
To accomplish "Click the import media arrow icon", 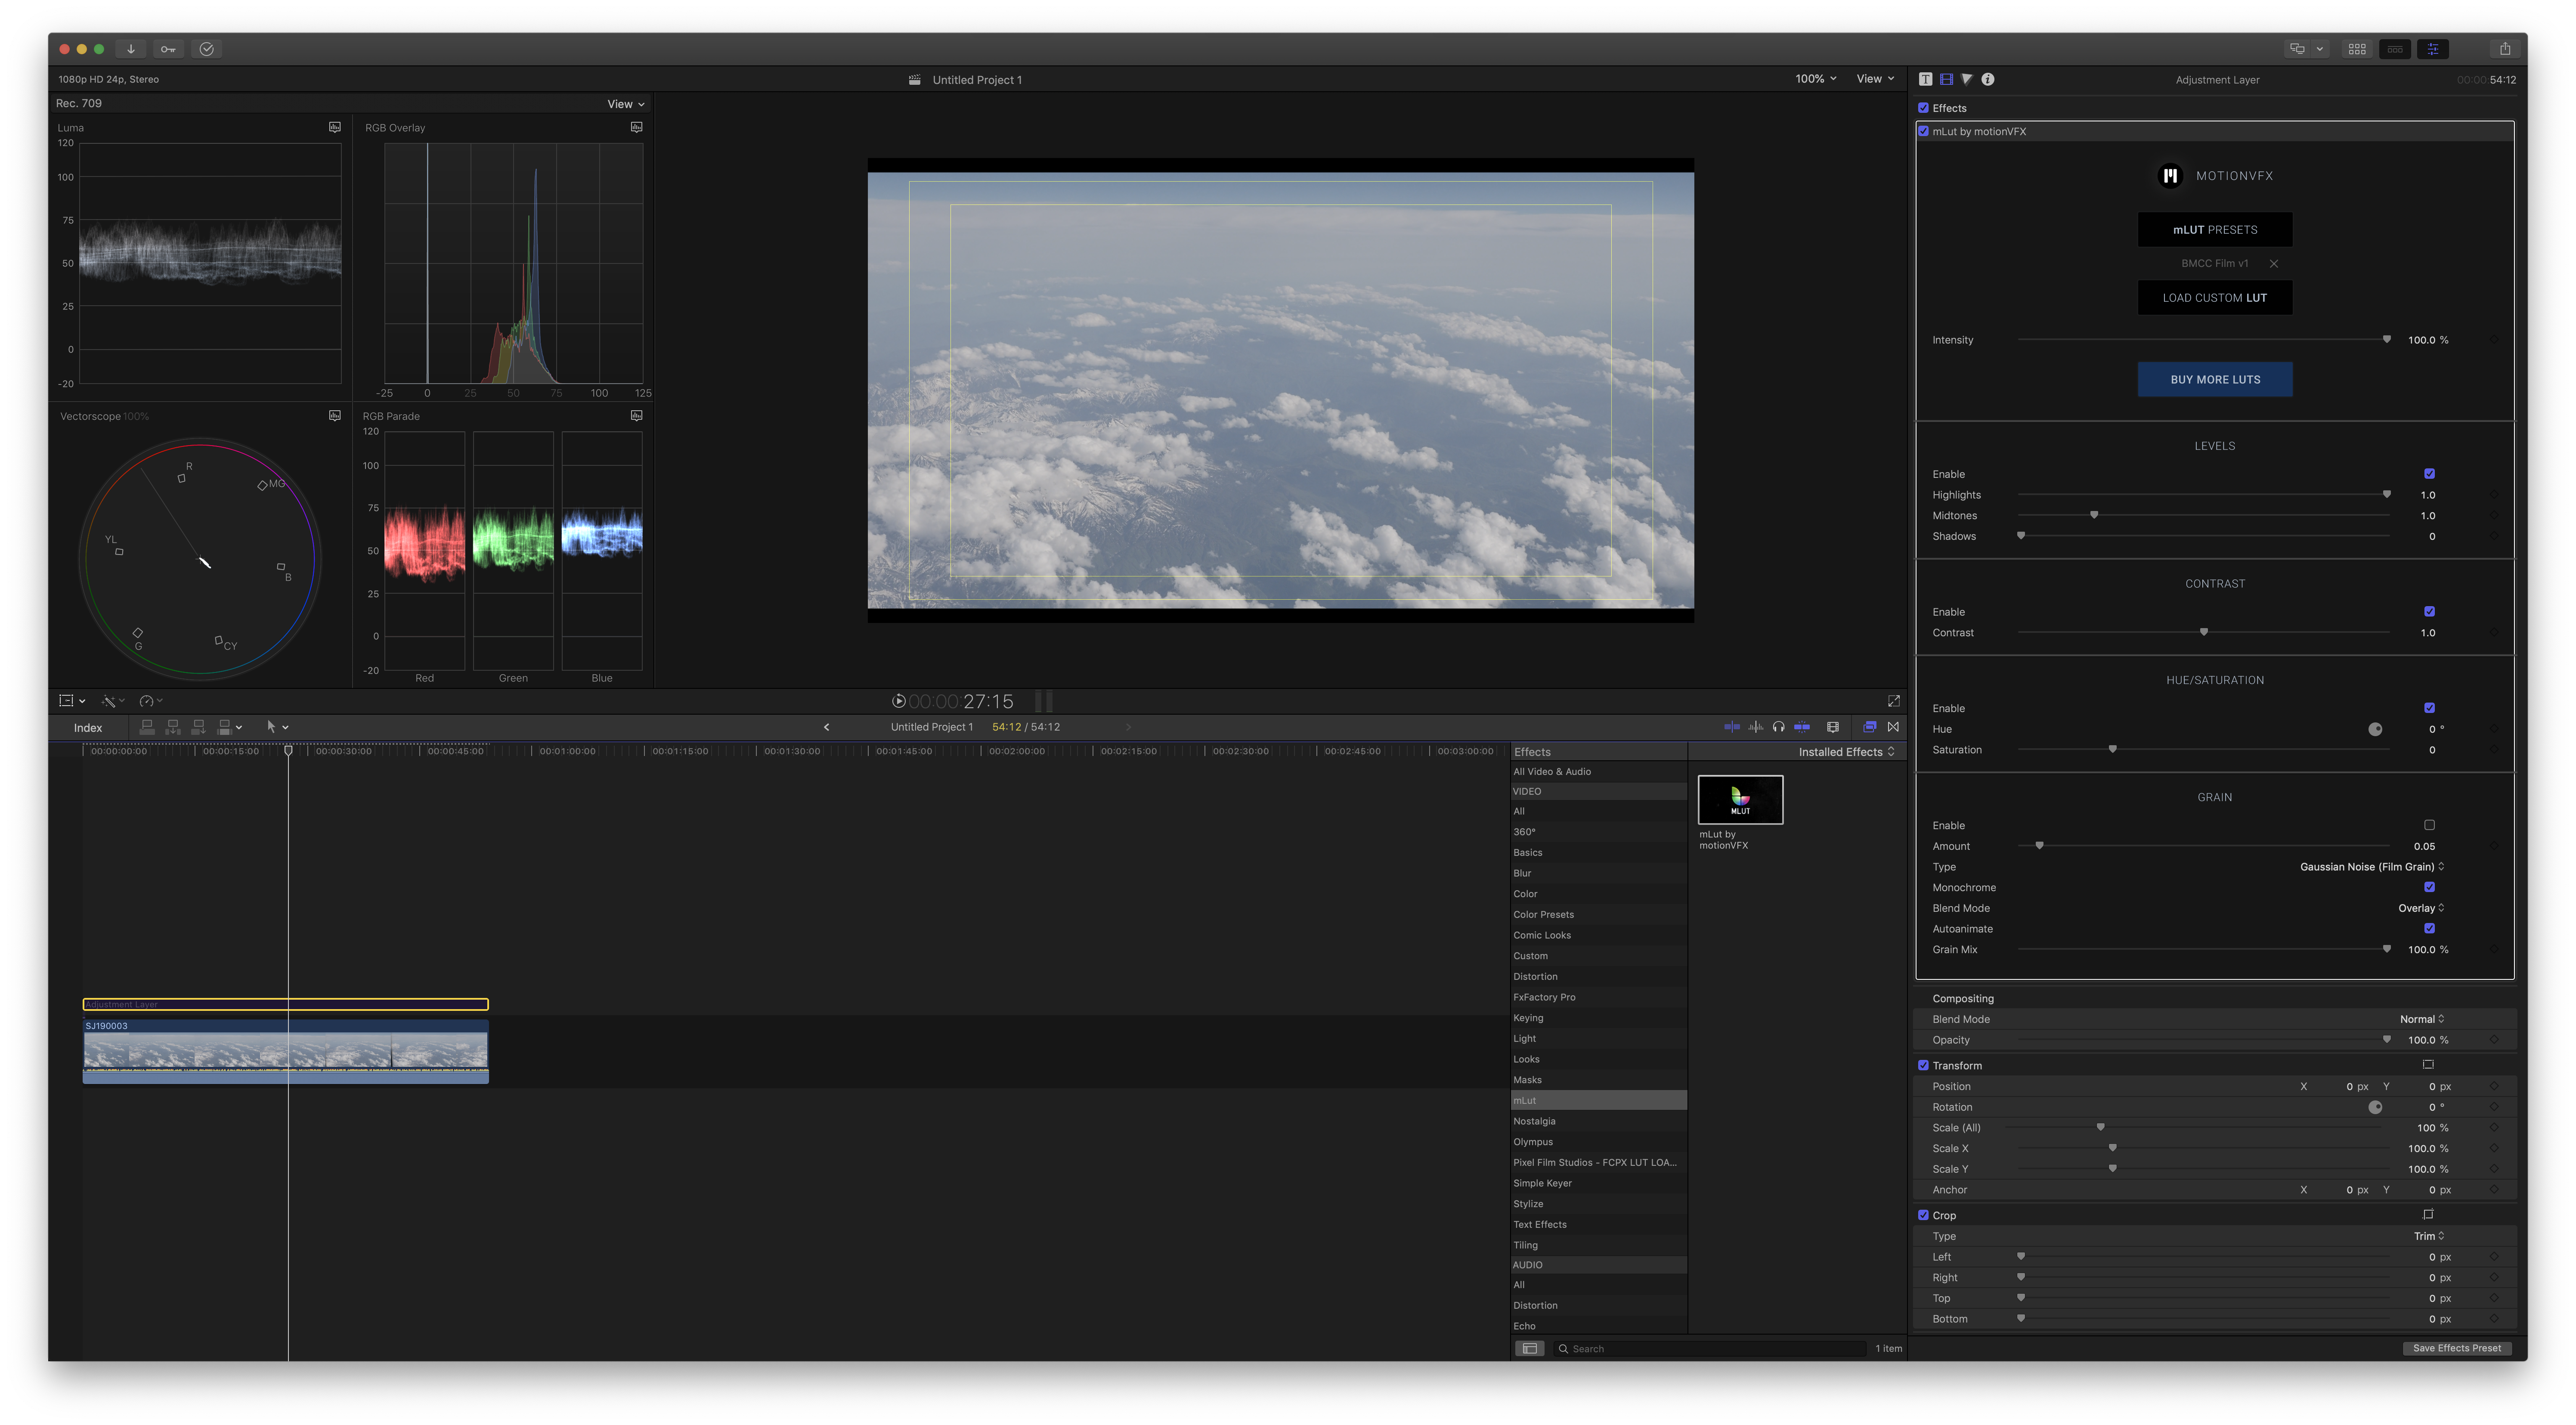I will [x=131, y=49].
